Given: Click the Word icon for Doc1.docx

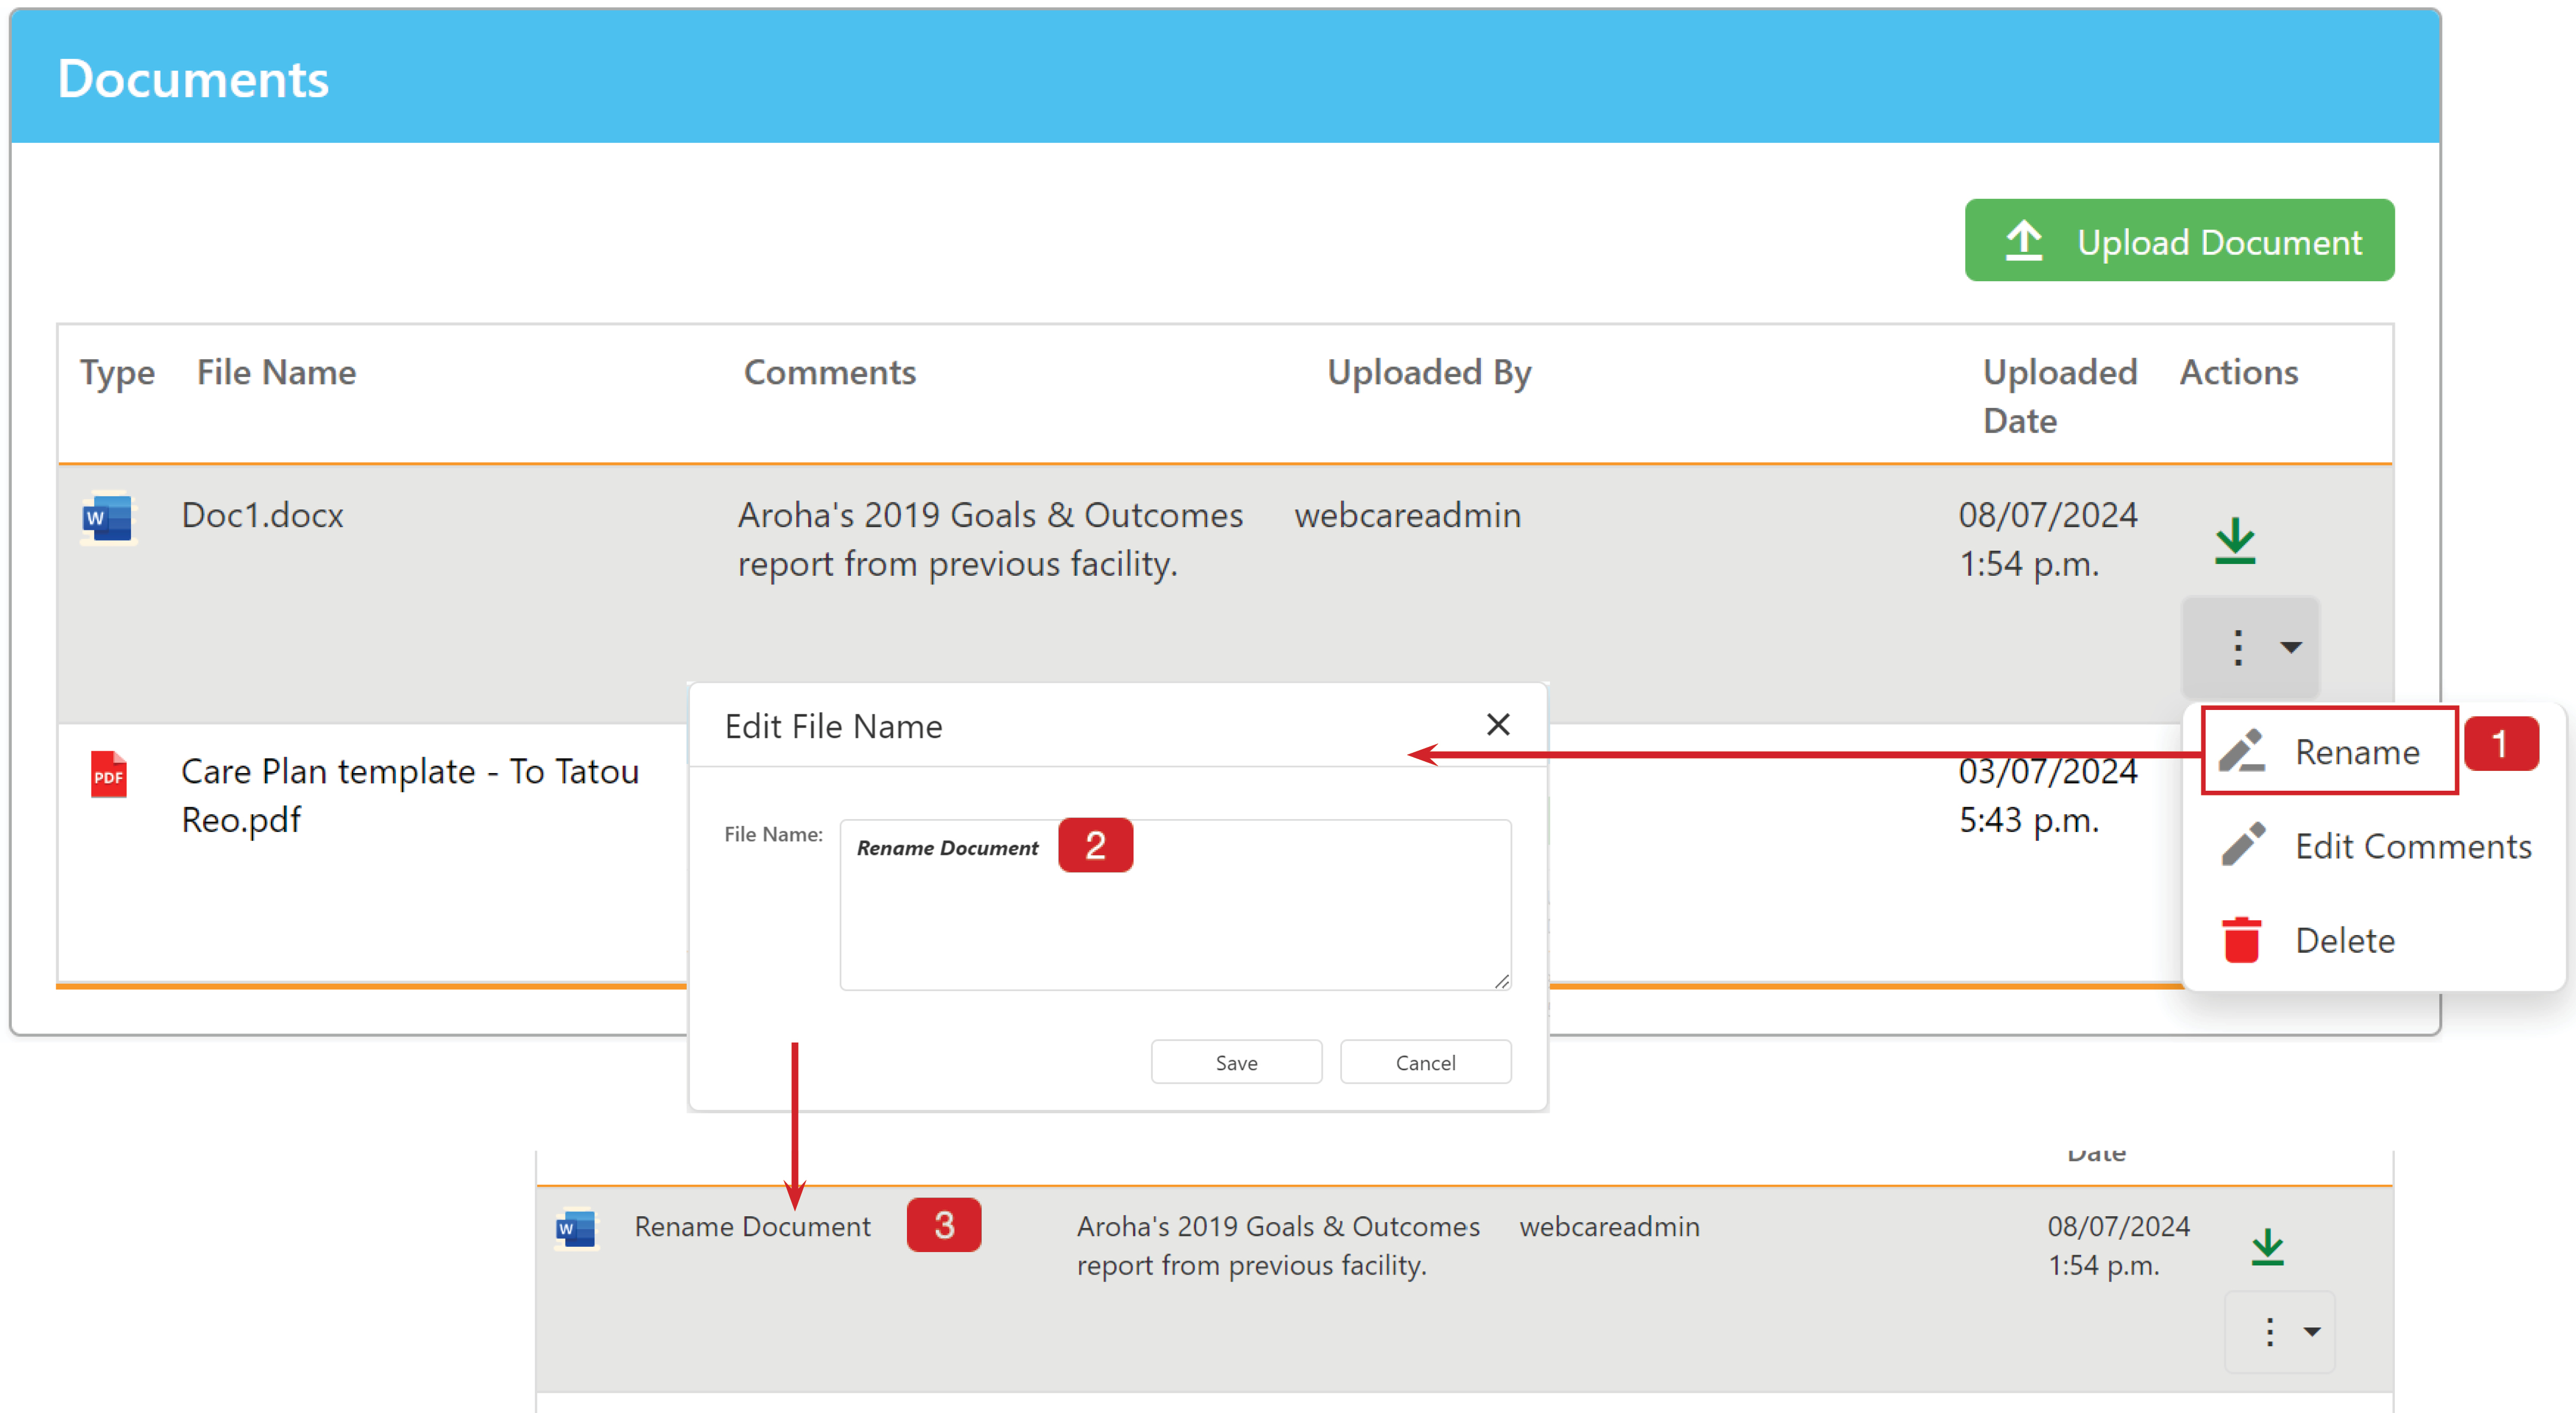Looking at the screenshot, I should (x=108, y=518).
